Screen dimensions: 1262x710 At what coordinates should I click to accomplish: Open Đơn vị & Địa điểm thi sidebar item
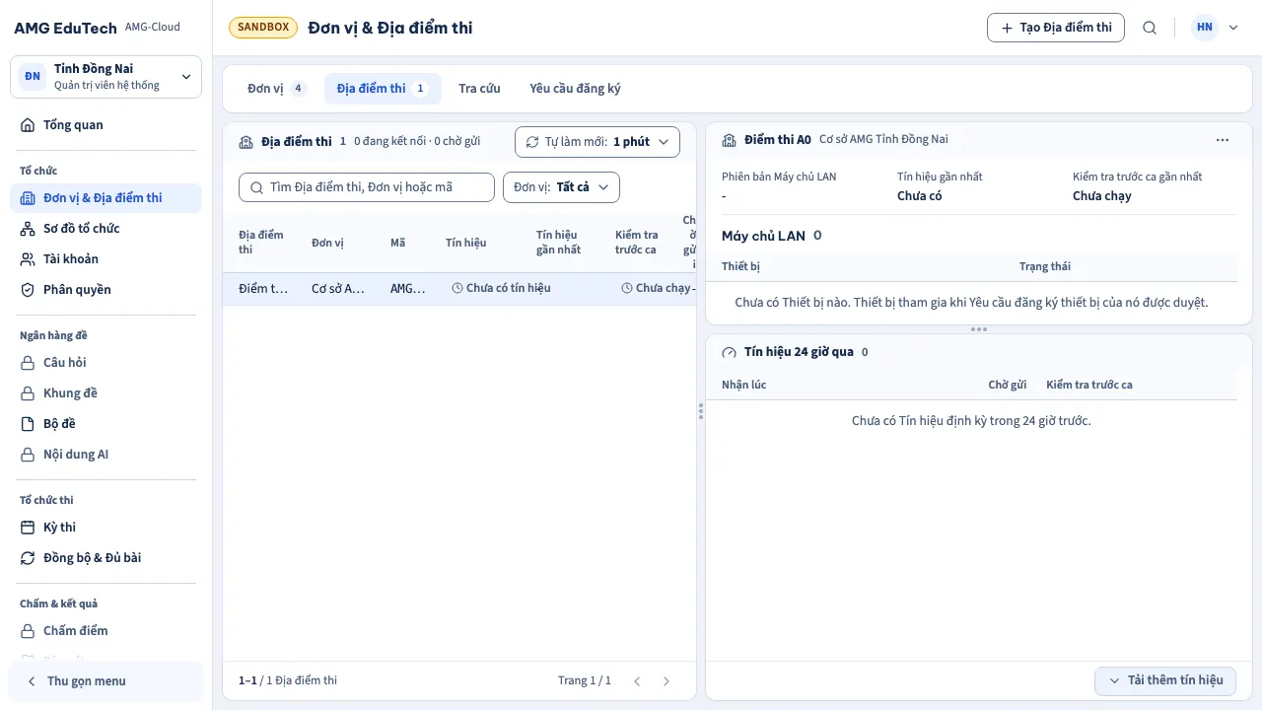coord(105,198)
